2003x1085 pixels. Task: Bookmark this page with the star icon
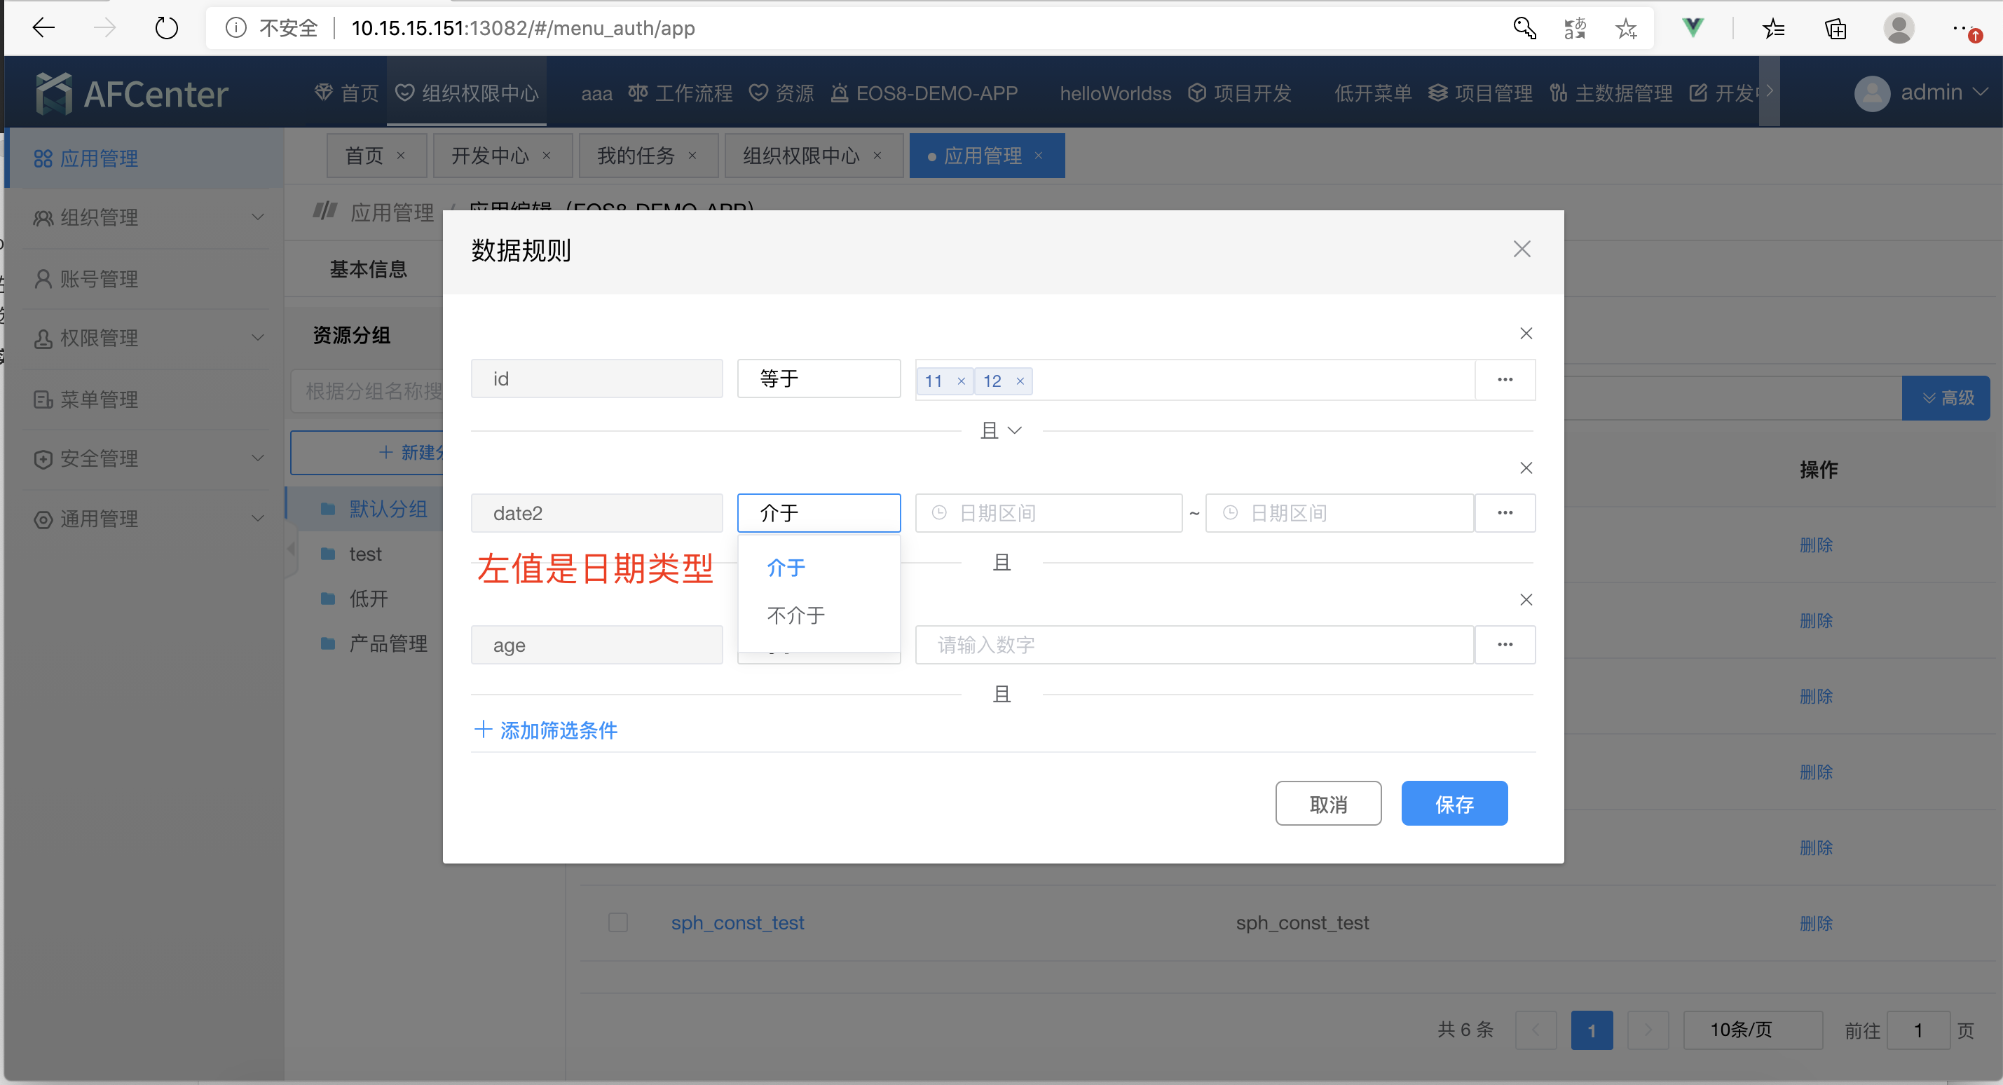tap(1626, 29)
